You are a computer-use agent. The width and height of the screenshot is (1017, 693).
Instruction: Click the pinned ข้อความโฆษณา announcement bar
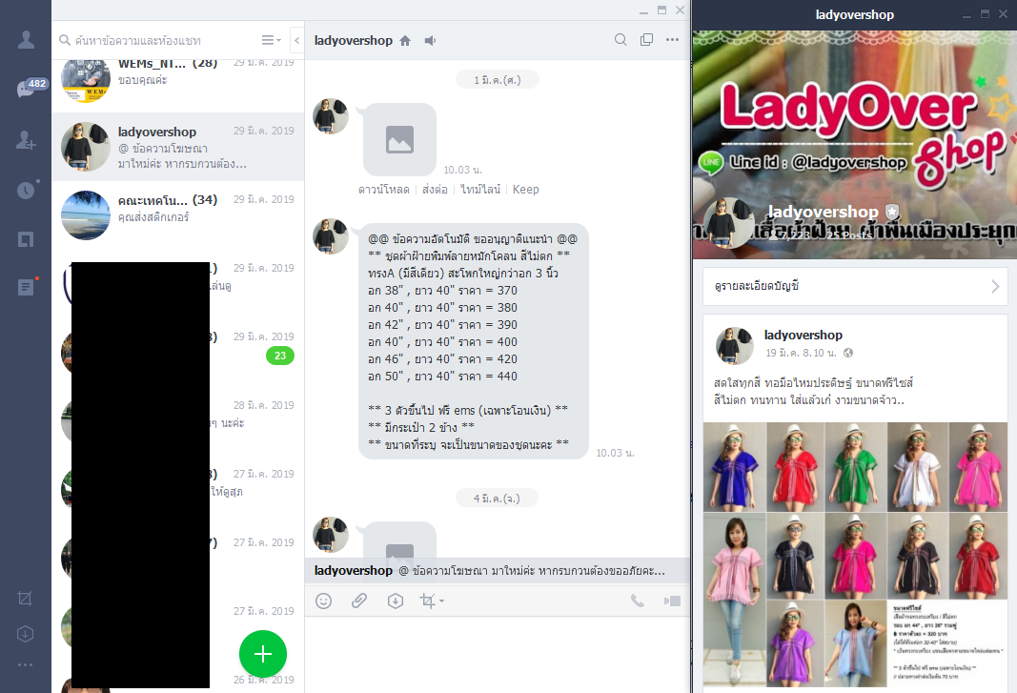(x=498, y=571)
